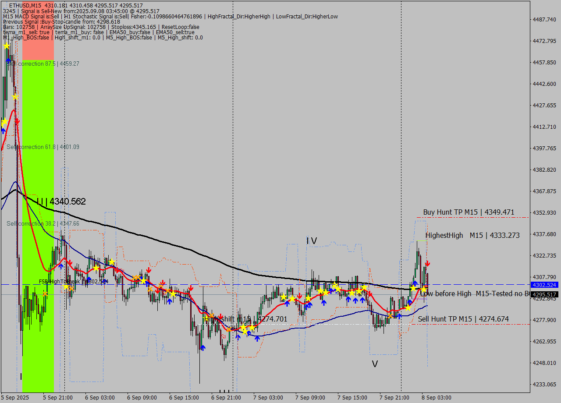The height and width of the screenshot is (403, 561).
Task: Select the wave 'I' label near bottom-left
Action: pos(21,377)
